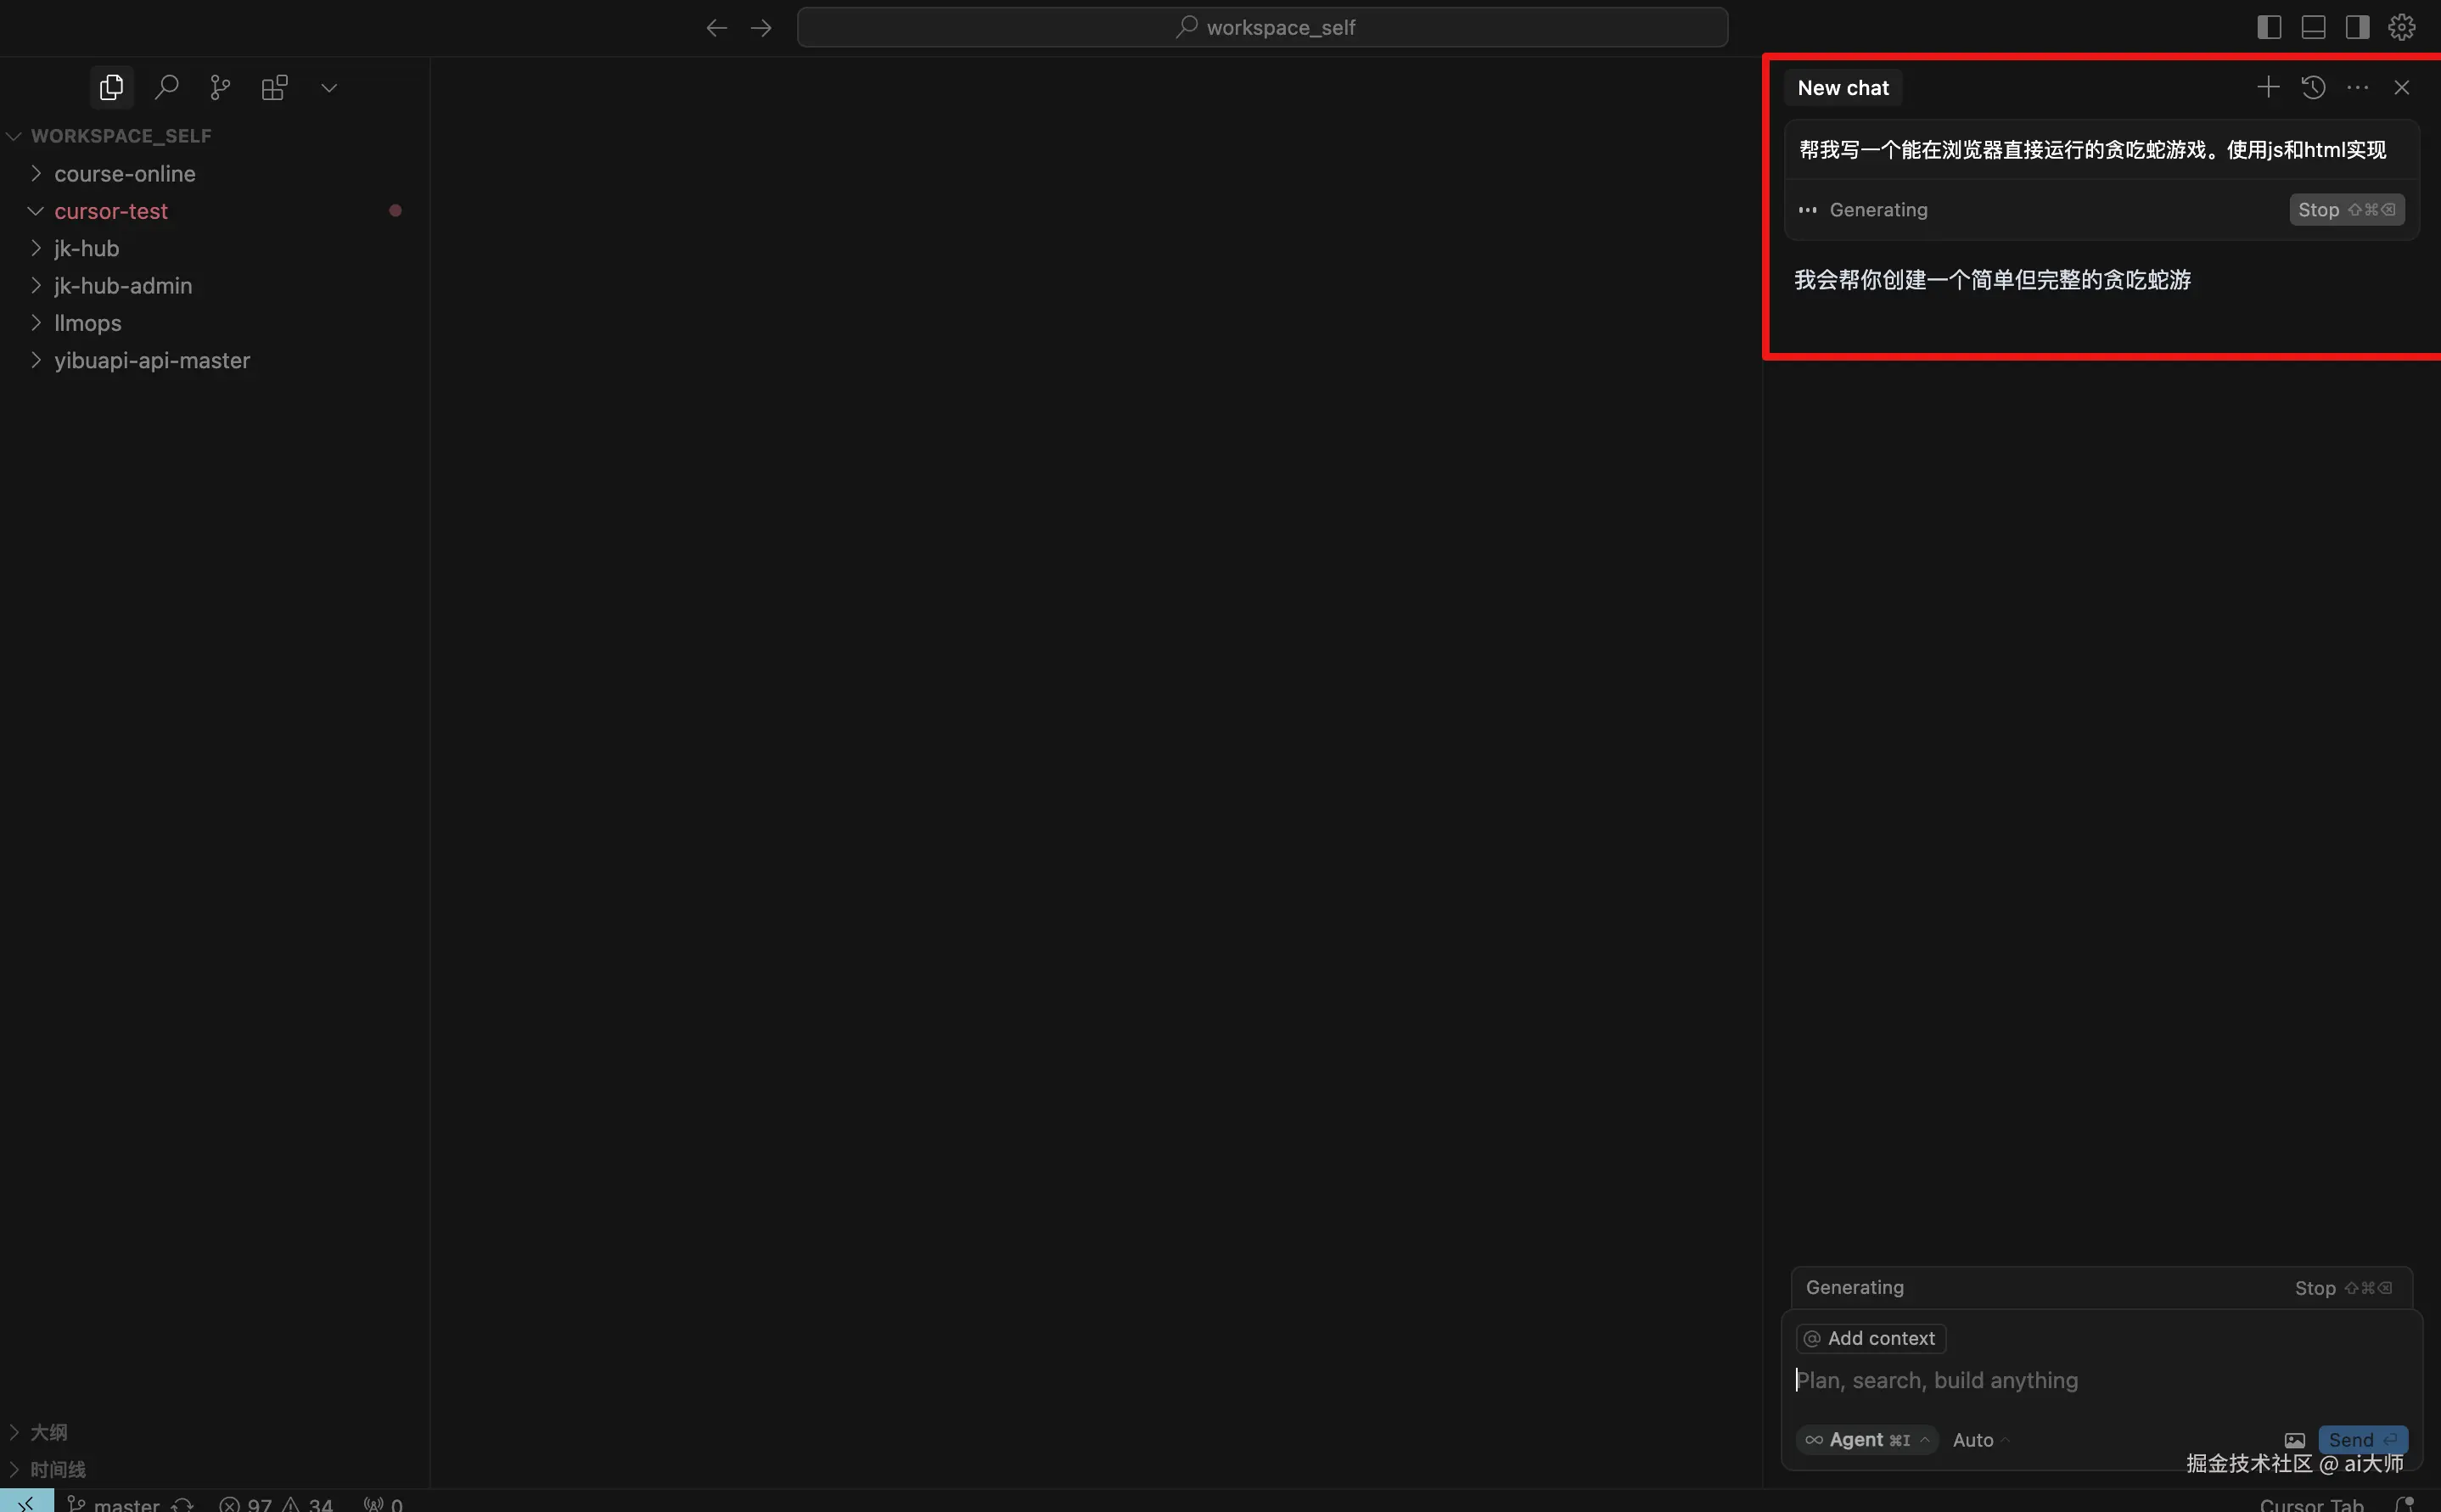
Task: Open chat more-options ellipsis menu
Action: pyautogui.click(x=2357, y=87)
